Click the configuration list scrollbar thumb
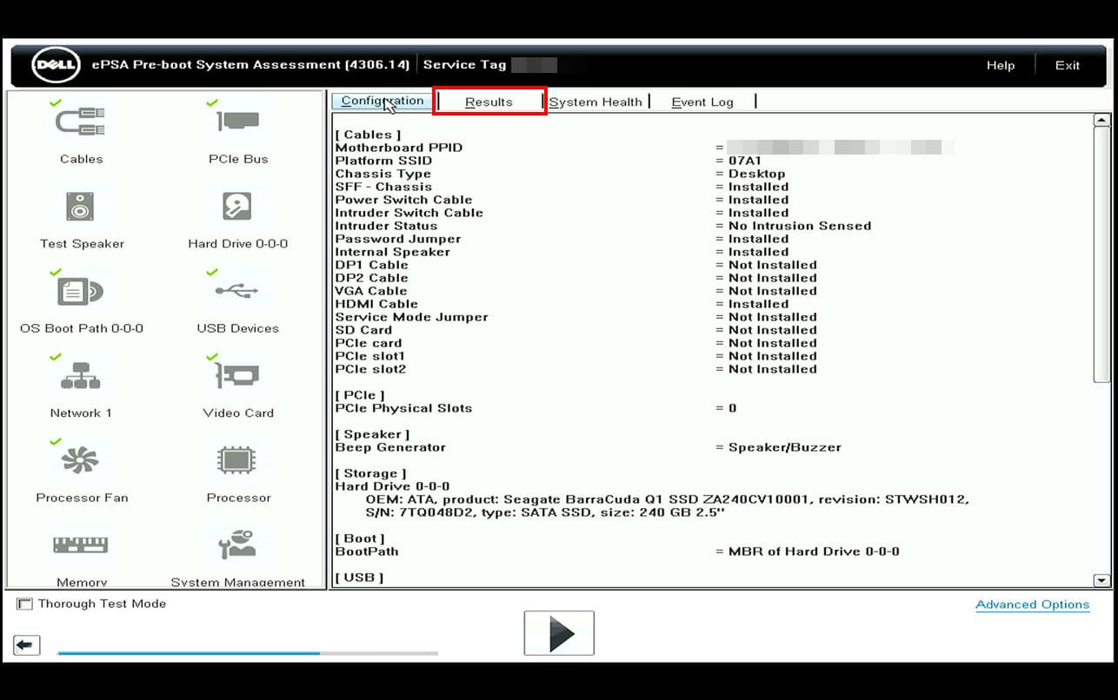The height and width of the screenshot is (700, 1118). coord(1101,255)
